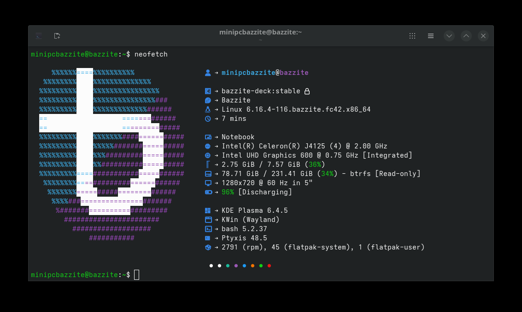The image size is (522, 312).
Task: Click the text KDE Plasma 6.4.5
Action: (255, 210)
